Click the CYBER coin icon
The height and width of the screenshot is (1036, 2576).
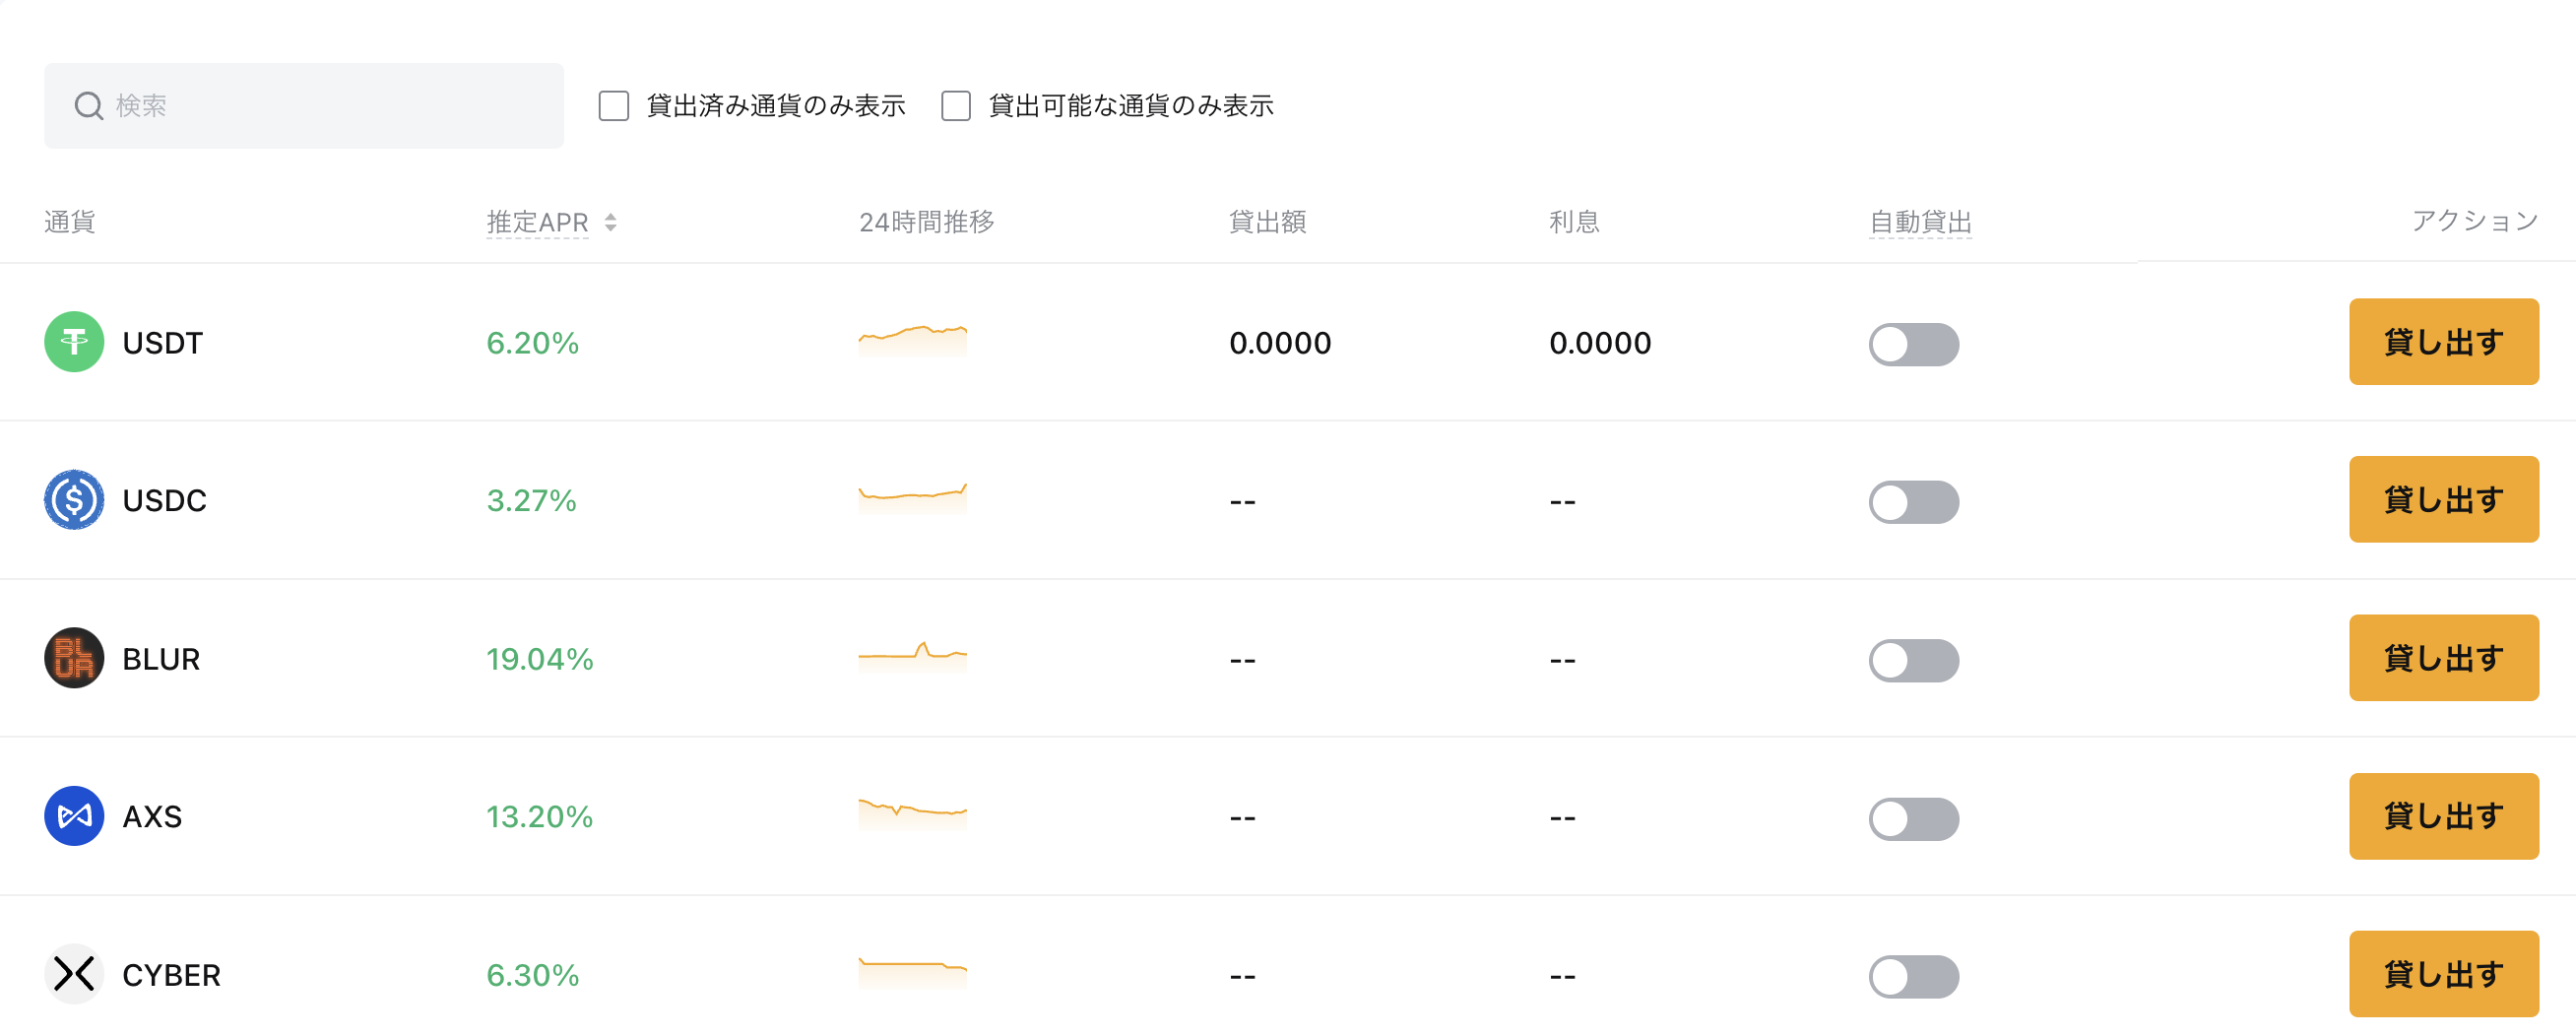(74, 975)
